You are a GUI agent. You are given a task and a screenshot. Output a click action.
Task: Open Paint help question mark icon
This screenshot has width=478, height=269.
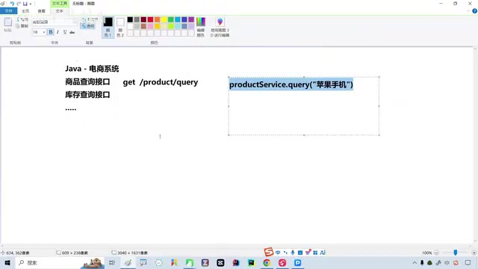coord(475,11)
